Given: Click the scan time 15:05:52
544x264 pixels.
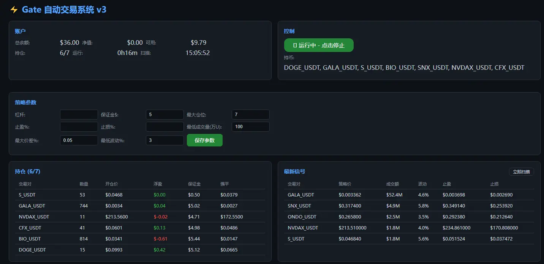Looking at the screenshot, I should click(x=198, y=53).
